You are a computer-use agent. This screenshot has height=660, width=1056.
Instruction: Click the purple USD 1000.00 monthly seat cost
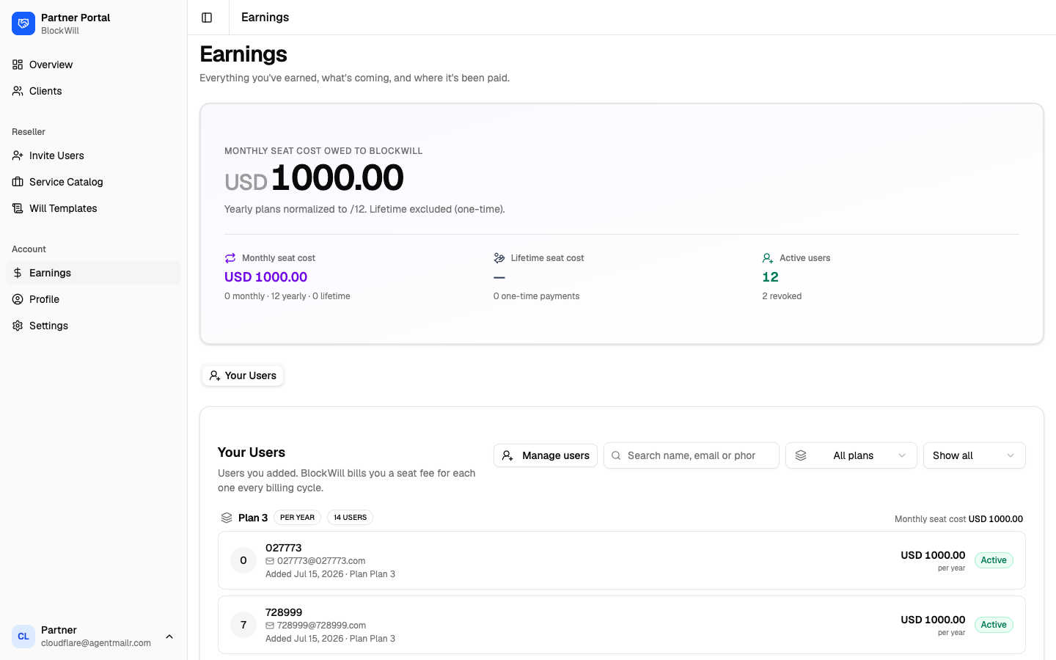click(265, 277)
